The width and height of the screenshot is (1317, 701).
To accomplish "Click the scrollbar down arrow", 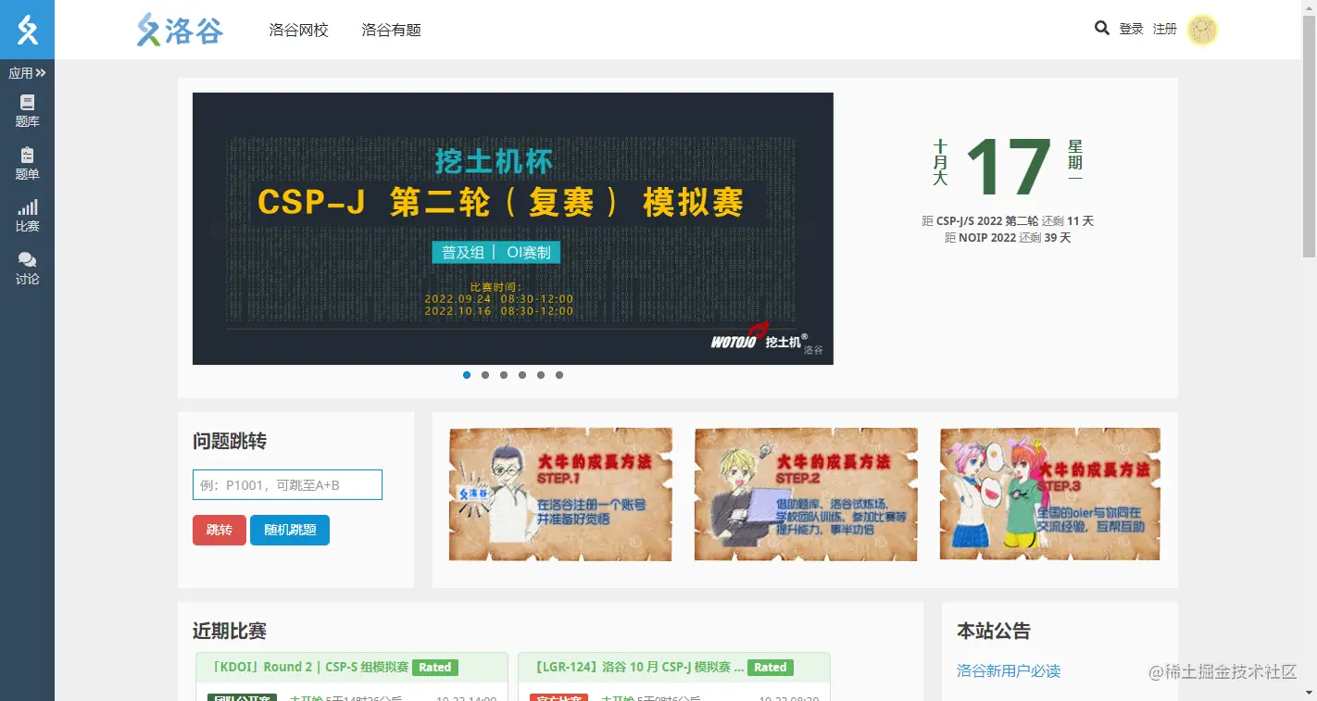I will (x=1309, y=693).
